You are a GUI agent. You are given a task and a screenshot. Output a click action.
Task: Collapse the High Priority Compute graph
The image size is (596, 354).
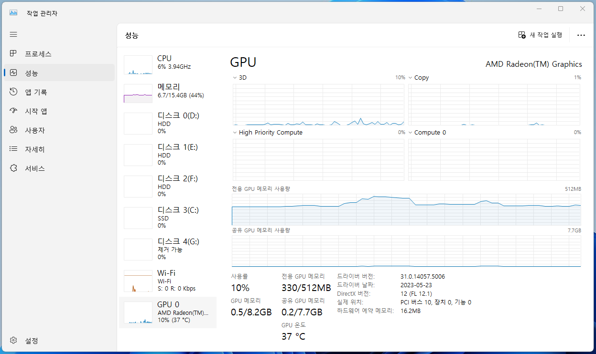tap(235, 132)
